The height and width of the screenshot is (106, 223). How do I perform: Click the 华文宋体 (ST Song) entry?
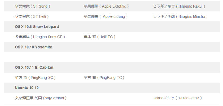pos(32,6)
